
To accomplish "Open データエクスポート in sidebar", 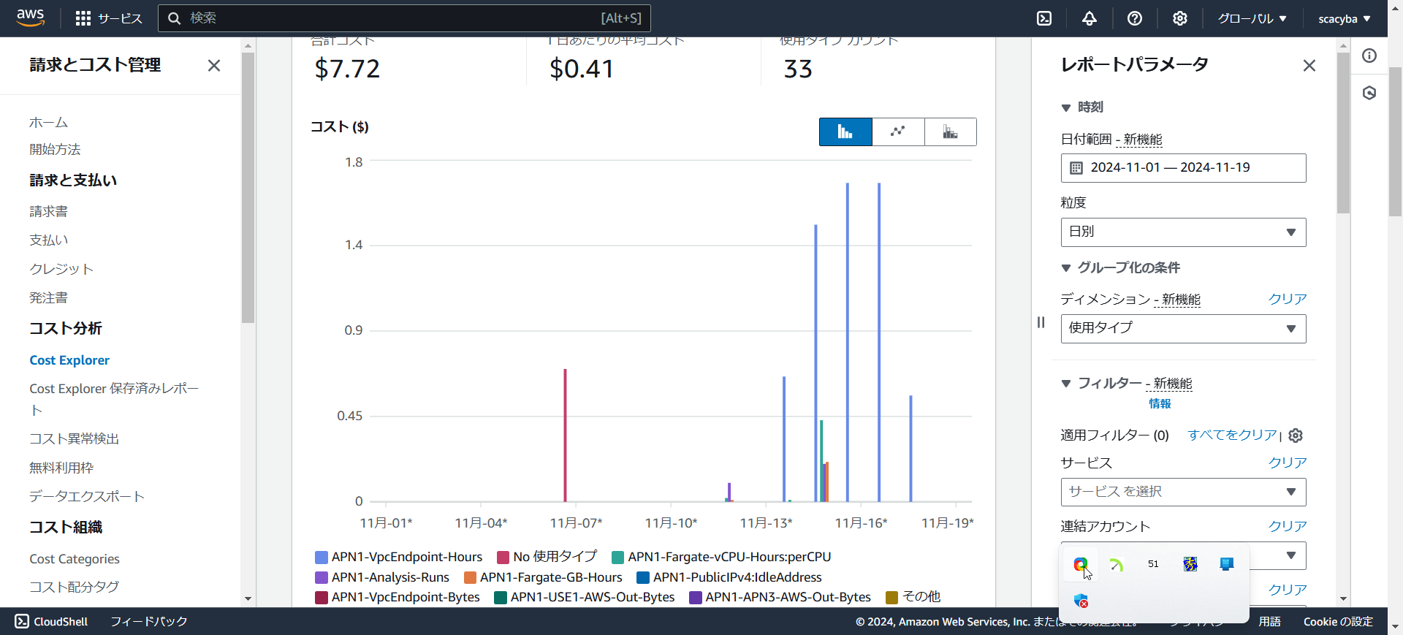I will coord(87,497).
